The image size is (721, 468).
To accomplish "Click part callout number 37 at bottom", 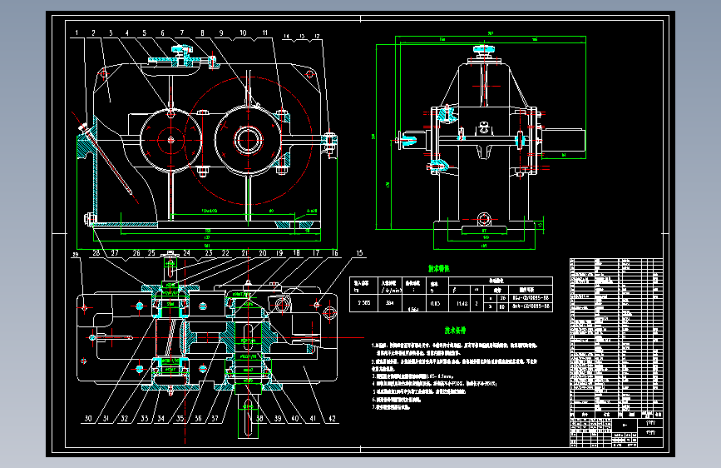I will pyautogui.click(x=215, y=419).
